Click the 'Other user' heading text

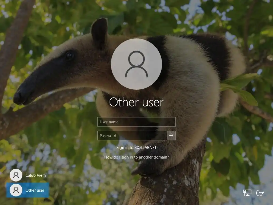click(136, 102)
